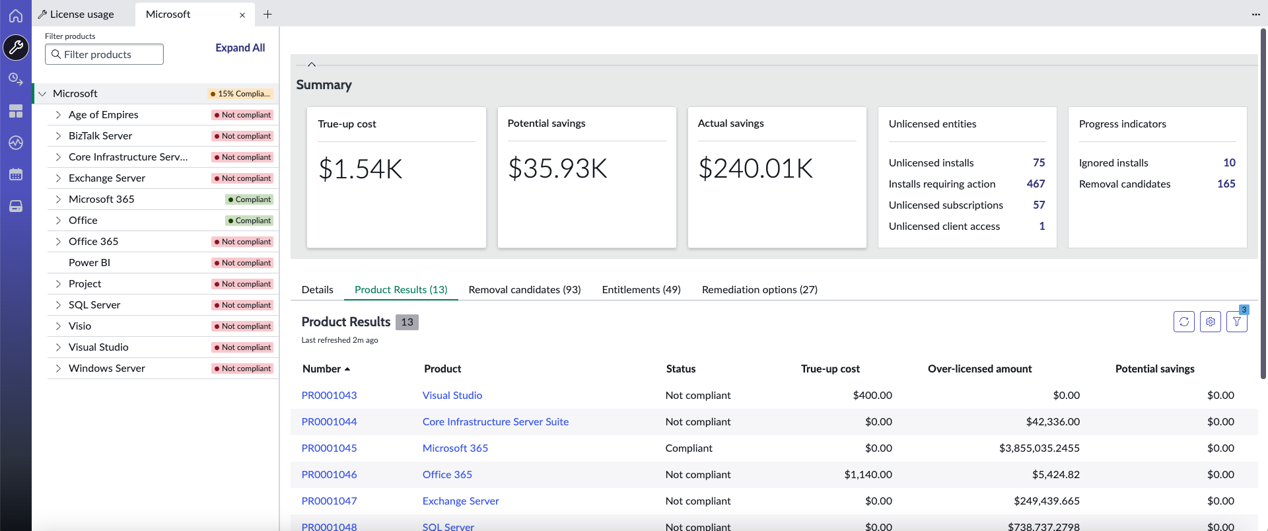The image size is (1268, 531).
Task: Open the home icon in left sidebar
Action: pyautogui.click(x=16, y=16)
